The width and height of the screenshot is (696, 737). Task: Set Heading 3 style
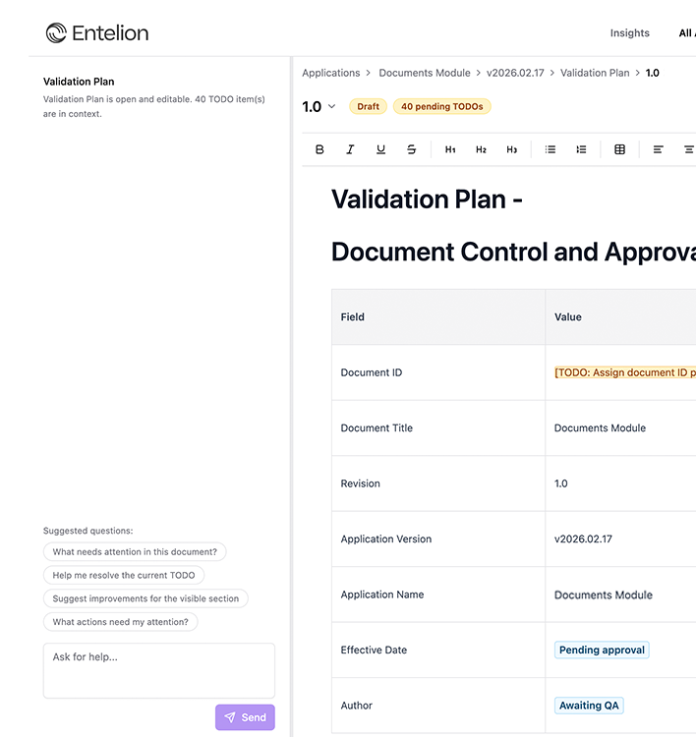tap(511, 149)
